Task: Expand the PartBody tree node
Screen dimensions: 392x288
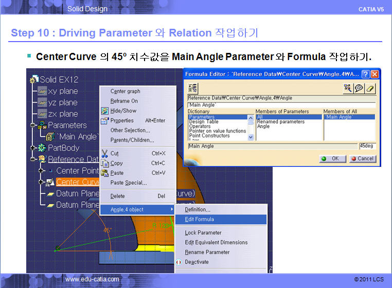Action: [x=33, y=148]
